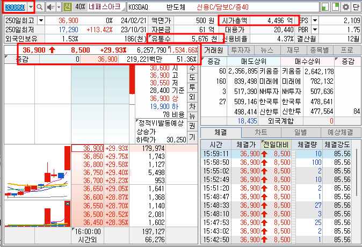The height and width of the screenshot is (247, 362).
Task: Click the candlestick price mini chart
Action: coord(38,172)
